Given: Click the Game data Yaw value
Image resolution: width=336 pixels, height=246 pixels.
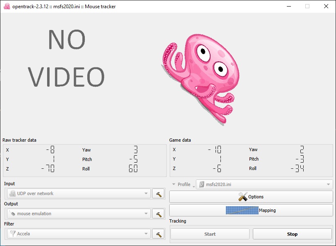Looking at the screenshot, I should click(301, 149).
